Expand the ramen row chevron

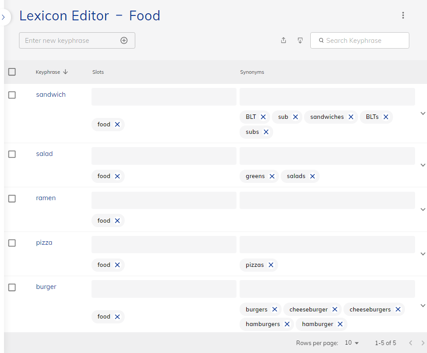pyautogui.click(x=423, y=209)
